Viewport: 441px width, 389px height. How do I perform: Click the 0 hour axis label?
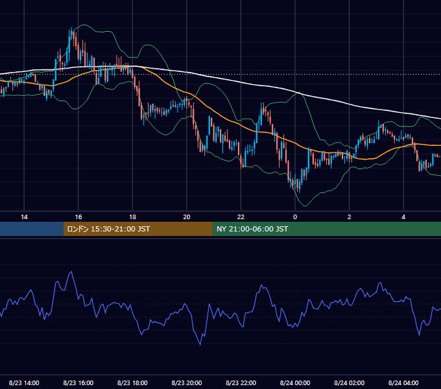(x=295, y=217)
